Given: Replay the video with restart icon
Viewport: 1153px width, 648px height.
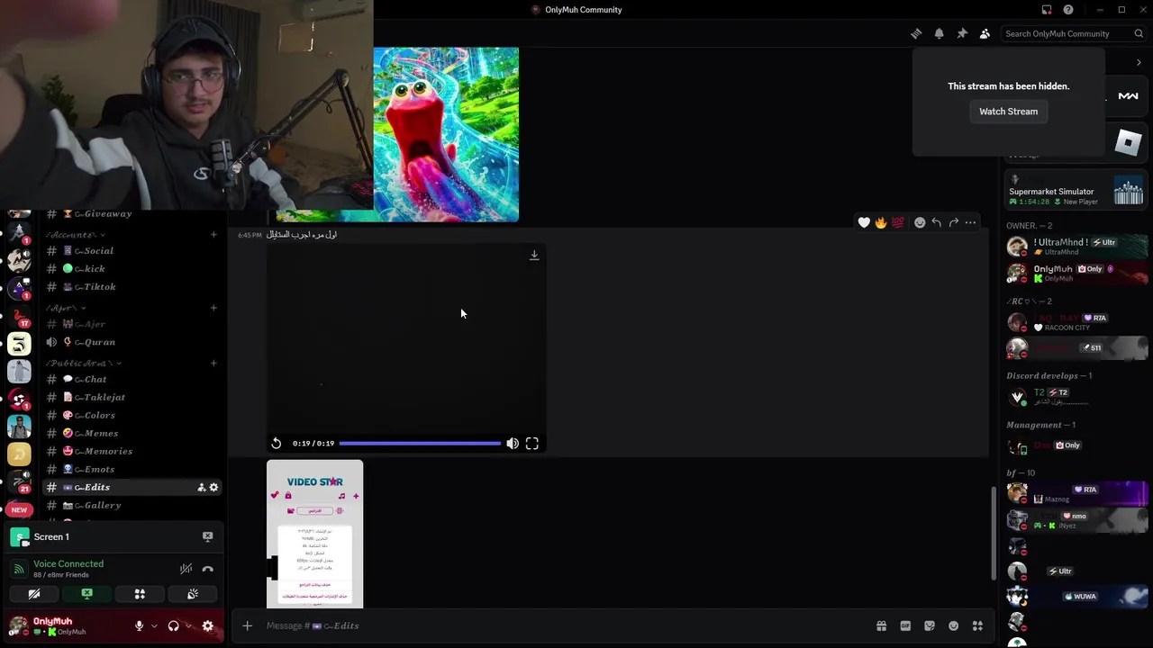Looking at the screenshot, I should pyautogui.click(x=277, y=443).
